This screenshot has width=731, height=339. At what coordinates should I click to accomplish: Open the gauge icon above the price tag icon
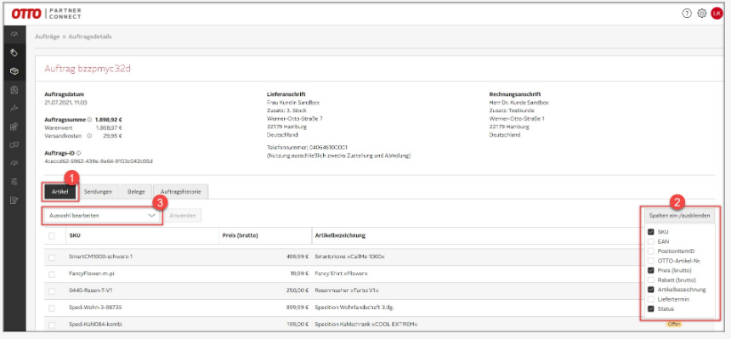[14, 34]
